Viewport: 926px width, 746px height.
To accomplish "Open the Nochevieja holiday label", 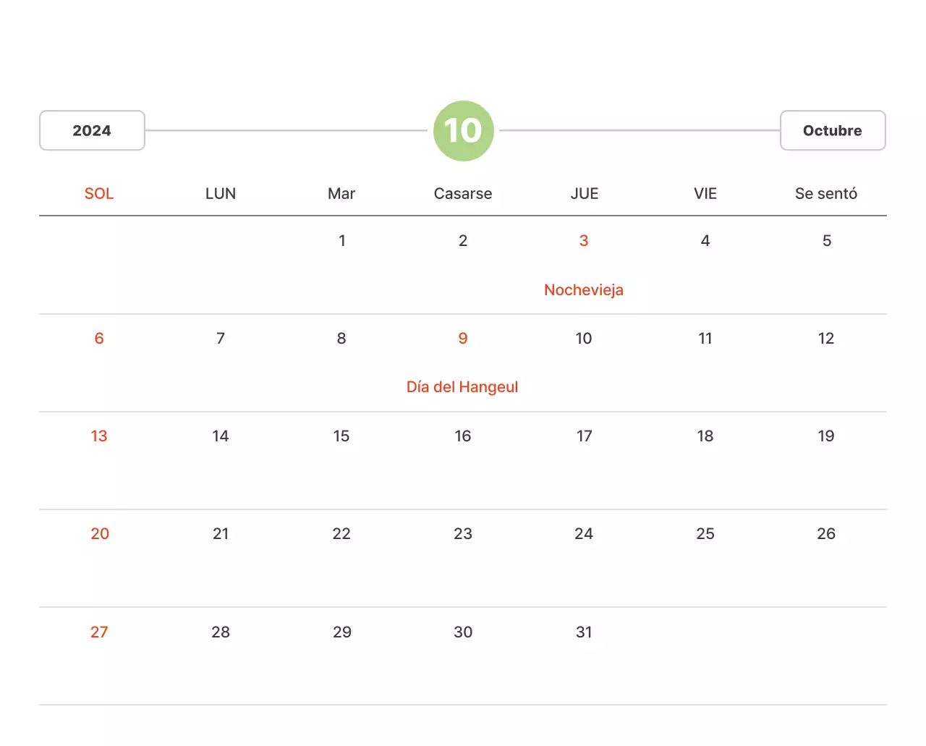I will pyautogui.click(x=584, y=289).
